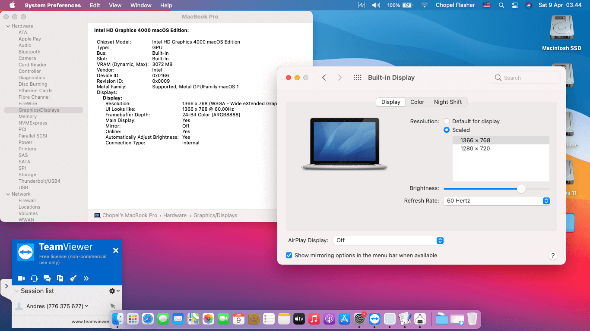Switch to the Night Shift tab
The height and width of the screenshot is (331, 590).
click(448, 102)
